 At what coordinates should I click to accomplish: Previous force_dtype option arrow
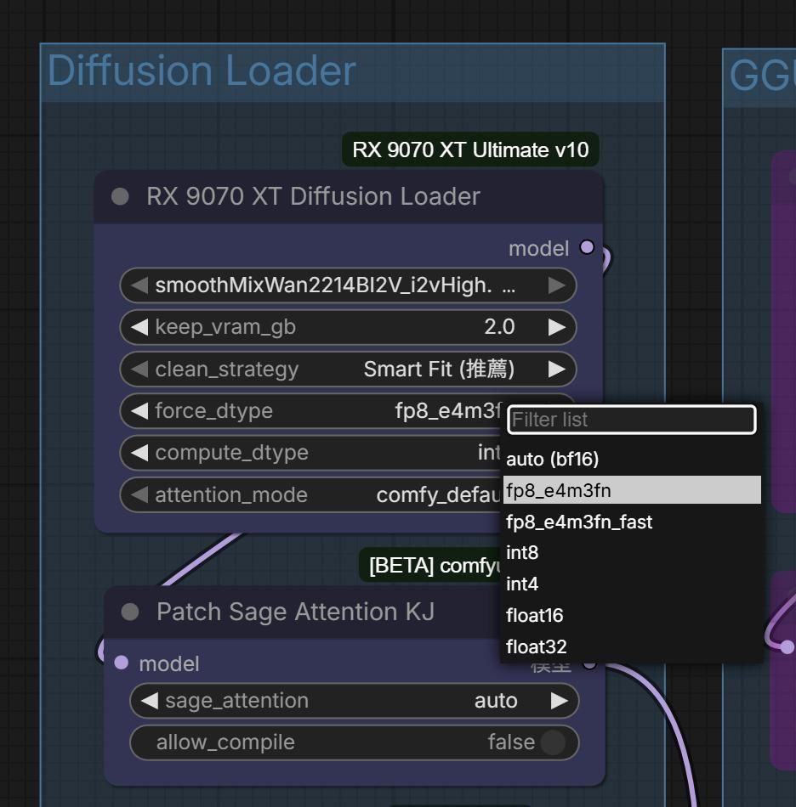tap(139, 410)
